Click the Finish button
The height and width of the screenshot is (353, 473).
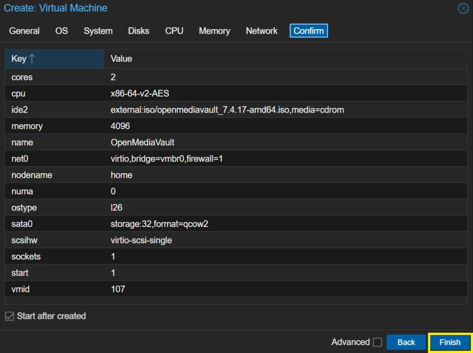point(449,342)
